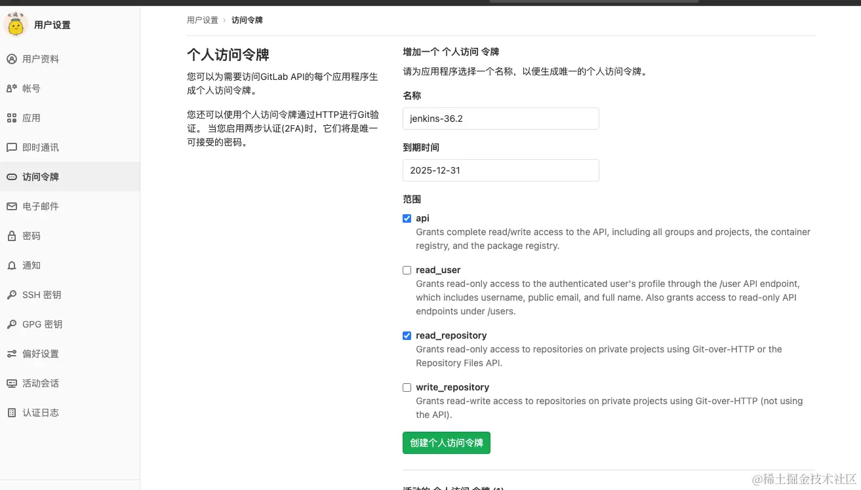The image size is (861, 490).
Task: Open 密码 settings page
Action: click(70, 236)
